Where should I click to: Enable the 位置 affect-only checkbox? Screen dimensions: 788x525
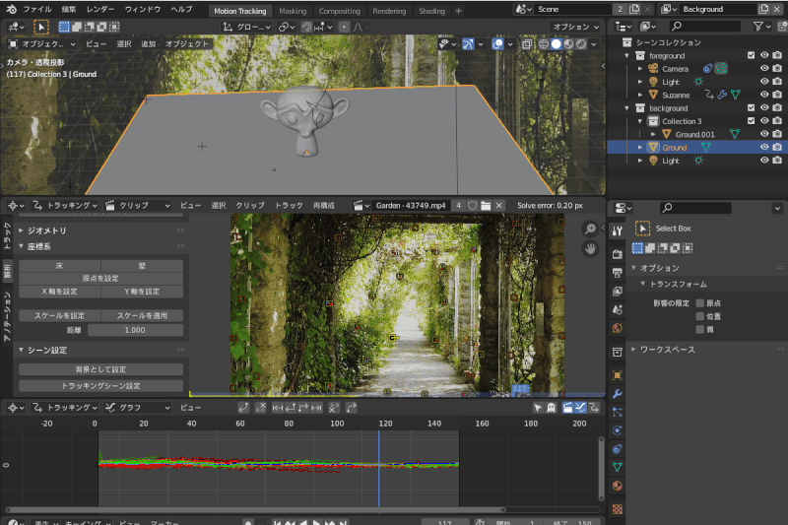pos(699,316)
